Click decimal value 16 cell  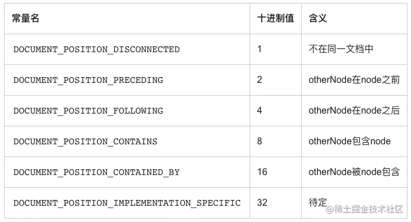point(276,172)
